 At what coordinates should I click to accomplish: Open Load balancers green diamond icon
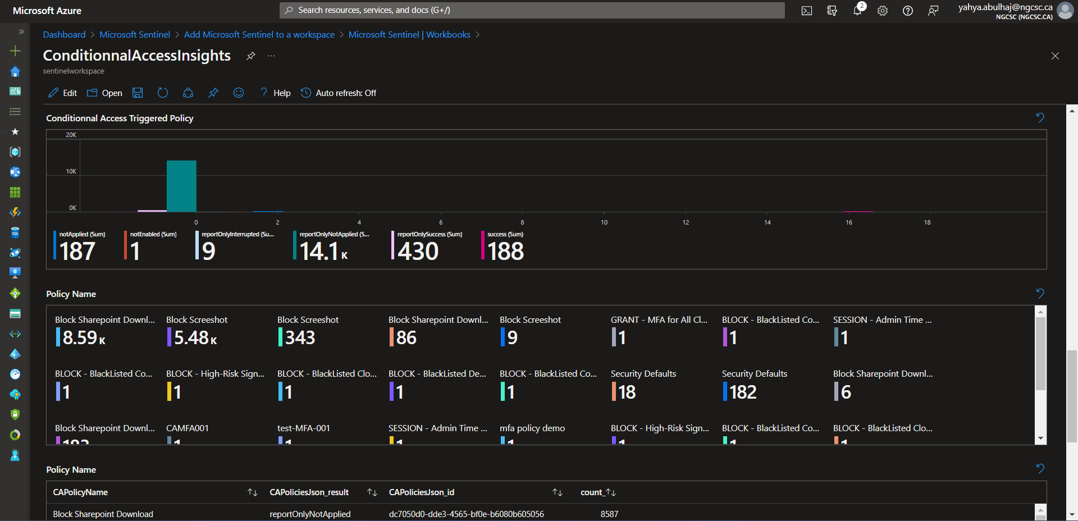point(15,294)
